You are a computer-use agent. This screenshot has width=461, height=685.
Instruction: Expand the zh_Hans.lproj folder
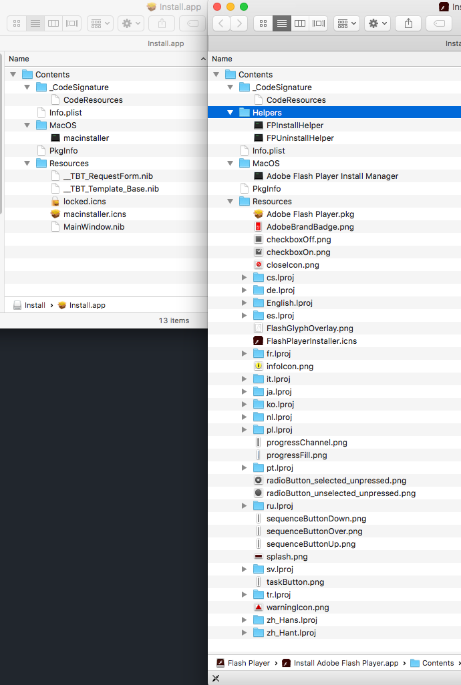245,620
